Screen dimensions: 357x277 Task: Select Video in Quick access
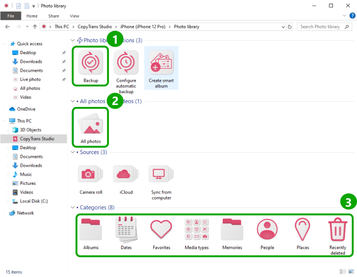pyautogui.click(x=26, y=97)
